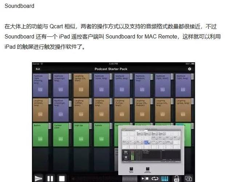
Task: Play the Laughing (LMFAO, long) pad
Action: 101,110
